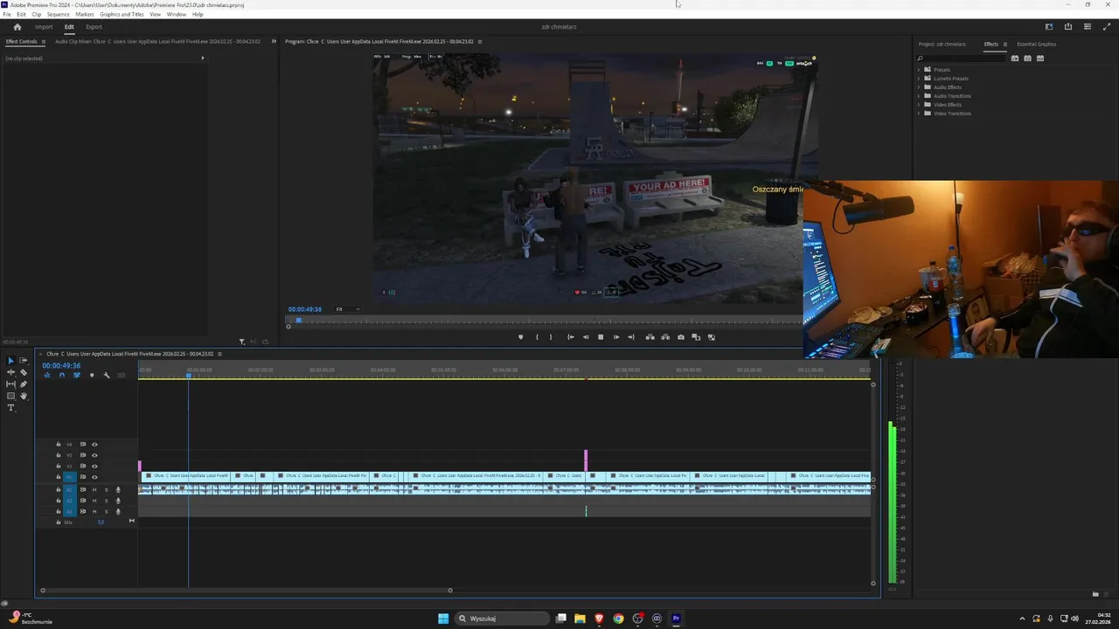This screenshot has height=629, width=1119.
Task: Toggle V4 track output eye
Action: pyautogui.click(x=94, y=445)
